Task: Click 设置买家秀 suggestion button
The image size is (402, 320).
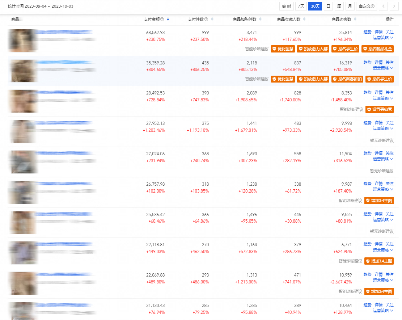Action: click(379, 109)
